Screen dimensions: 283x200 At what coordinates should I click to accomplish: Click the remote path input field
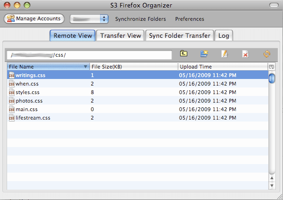pyautogui.click(x=89, y=55)
